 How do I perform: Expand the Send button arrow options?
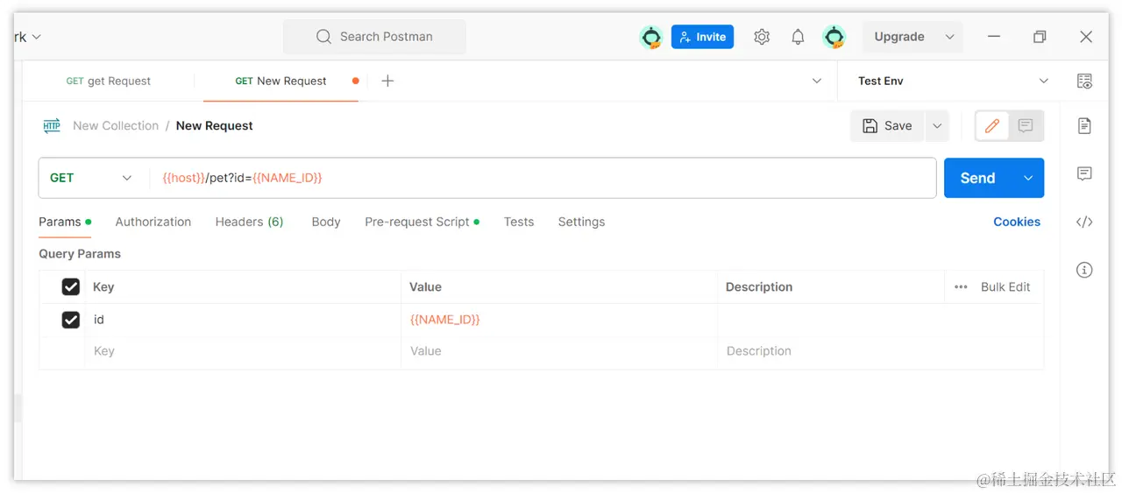pos(1028,178)
